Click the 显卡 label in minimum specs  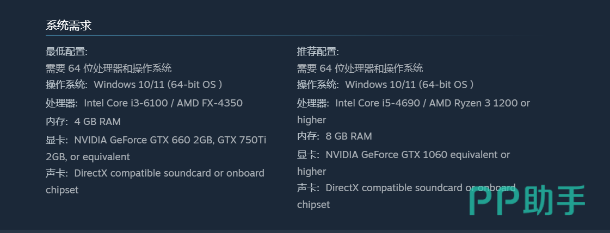coord(57,140)
